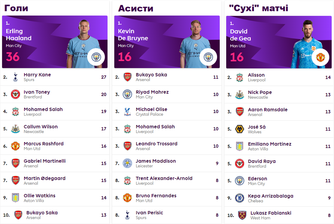Click Leicester crest next to James Maddison
The width and height of the screenshot is (334, 224).
point(127,163)
